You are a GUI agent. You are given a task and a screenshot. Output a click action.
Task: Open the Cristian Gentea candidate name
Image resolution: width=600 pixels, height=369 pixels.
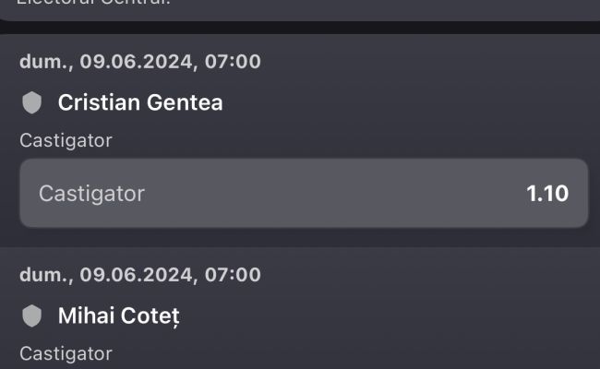[x=140, y=102]
